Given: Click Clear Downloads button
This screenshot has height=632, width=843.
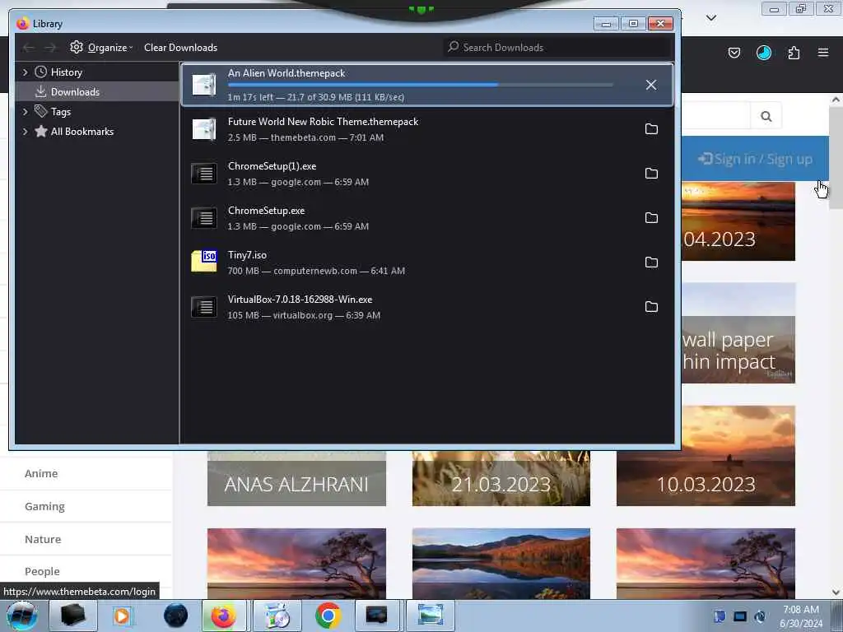Looking at the screenshot, I should (180, 47).
